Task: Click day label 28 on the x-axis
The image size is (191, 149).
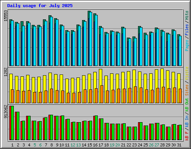Action: click(x=162, y=145)
